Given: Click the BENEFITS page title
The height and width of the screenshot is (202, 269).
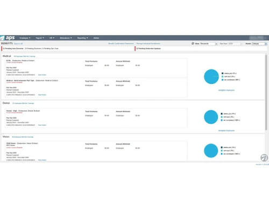Looking at the screenshot, I should [x=7, y=43].
